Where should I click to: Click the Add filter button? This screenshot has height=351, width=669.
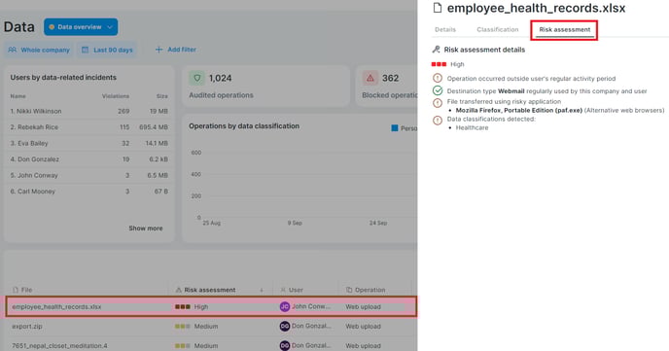[176, 50]
